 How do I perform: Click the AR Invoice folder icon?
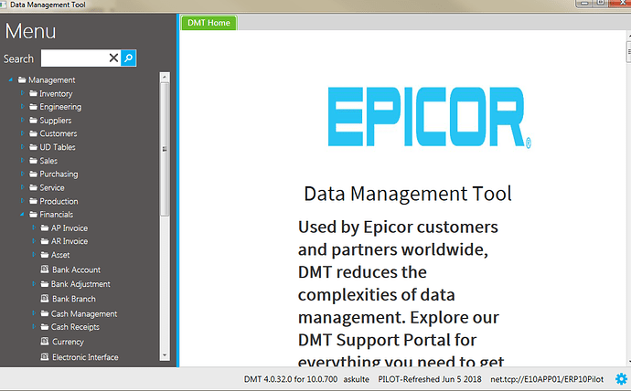(x=45, y=241)
